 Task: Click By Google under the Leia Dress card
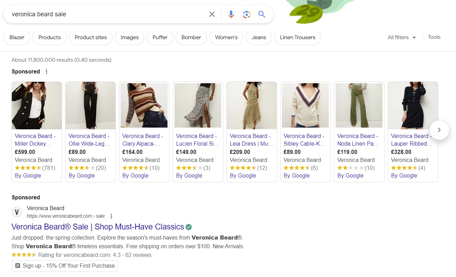(x=243, y=175)
